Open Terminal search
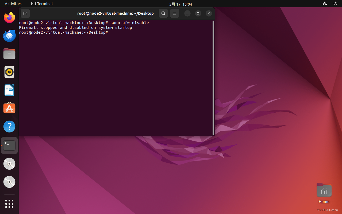 [x=163, y=13]
